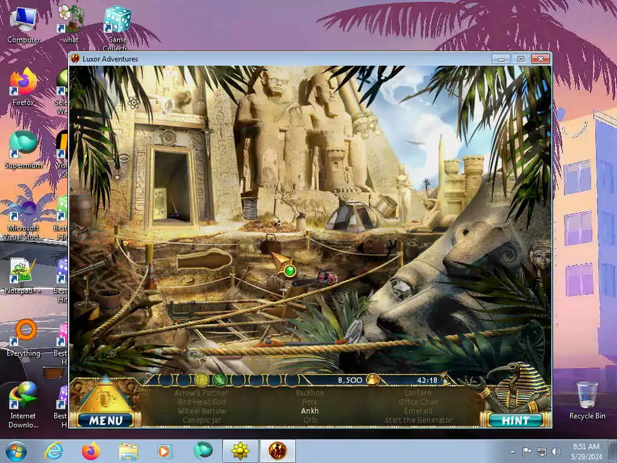
Task: Select 'Wheel Barrow' in the item list
Action: tap(201, 411)
